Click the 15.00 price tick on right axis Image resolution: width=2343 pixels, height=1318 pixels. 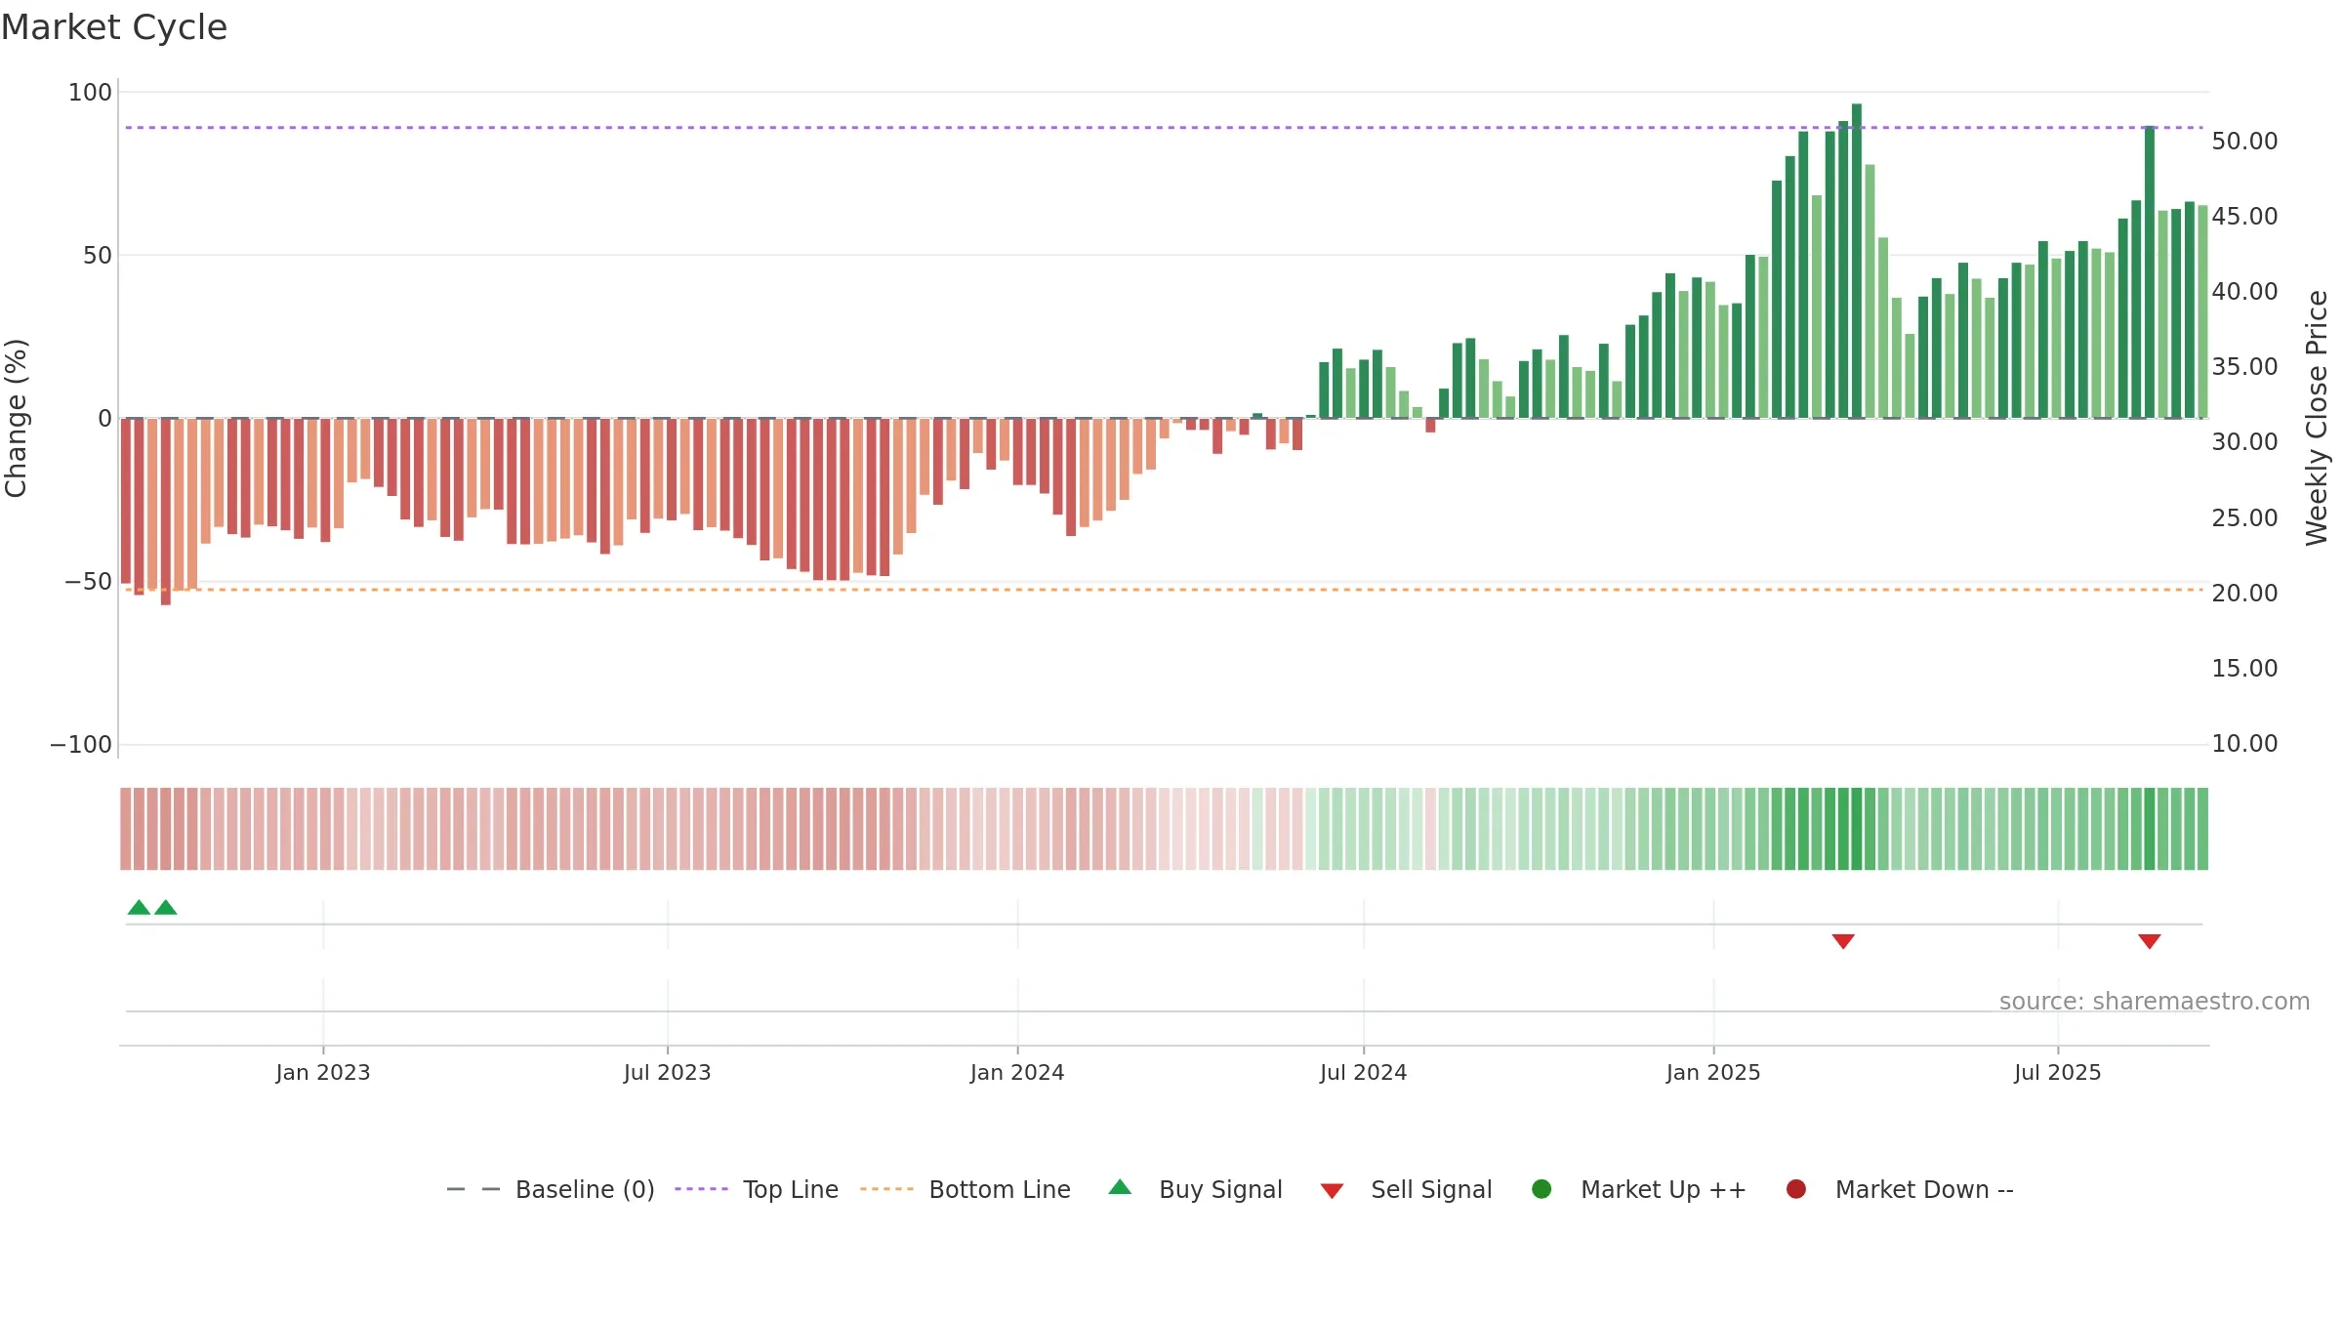(x=2244, y=669)
